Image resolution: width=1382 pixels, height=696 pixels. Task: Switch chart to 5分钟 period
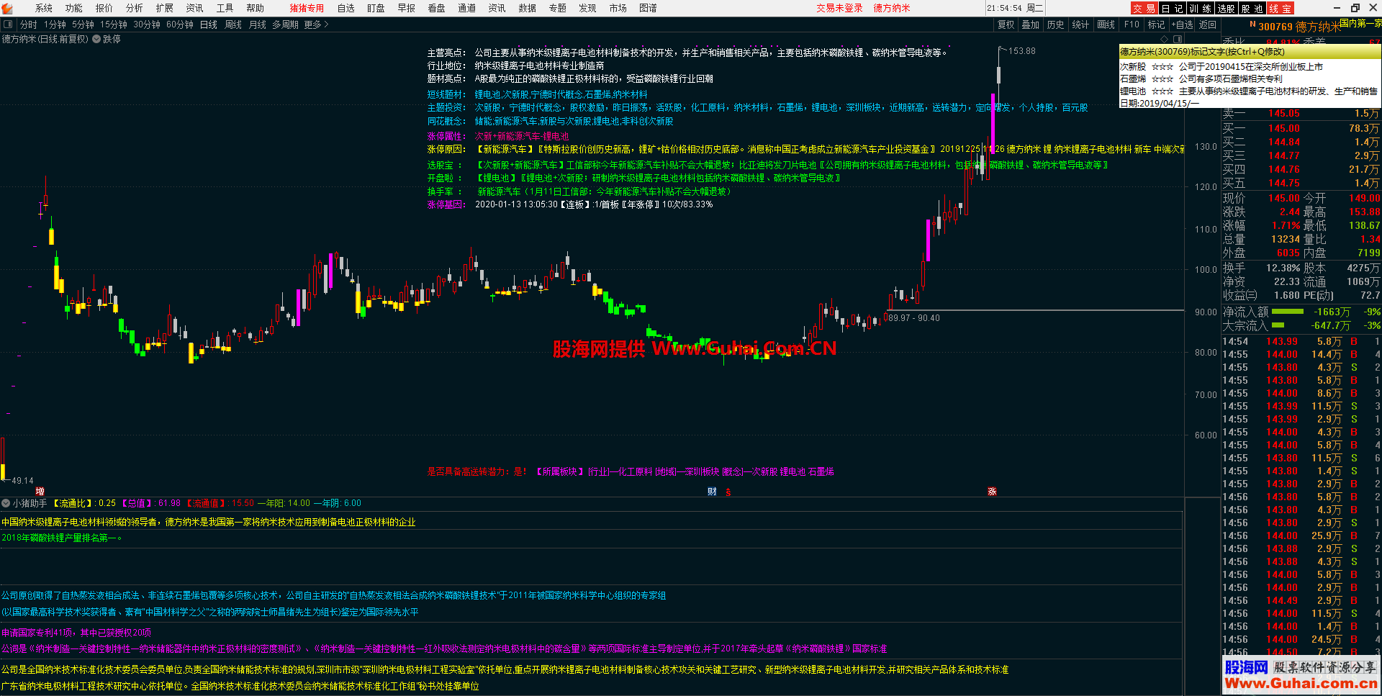tap(83, 24)
